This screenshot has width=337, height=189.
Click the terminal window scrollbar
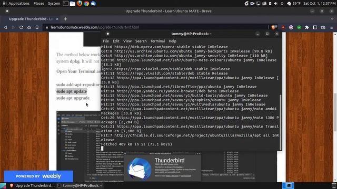280,122
